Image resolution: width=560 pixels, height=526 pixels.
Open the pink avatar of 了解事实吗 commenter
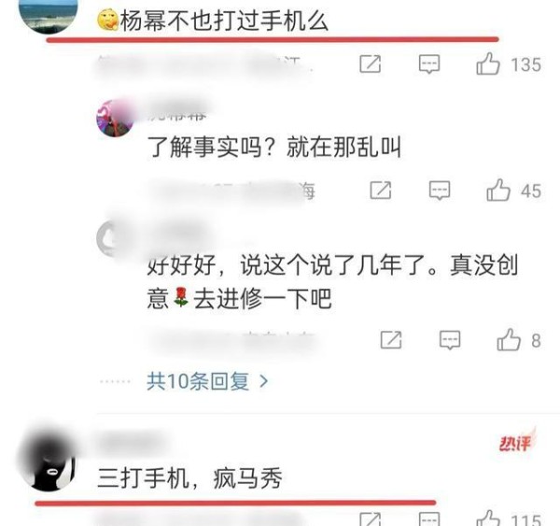click(115, 119)
